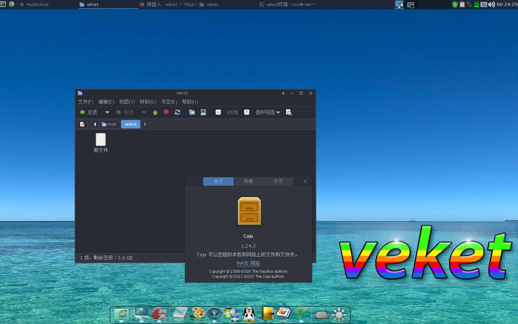This screenshot has width=518, height=324.
Task: Open the MATE 网站 link
Action: pyautogui.click(x=248, y=263)
